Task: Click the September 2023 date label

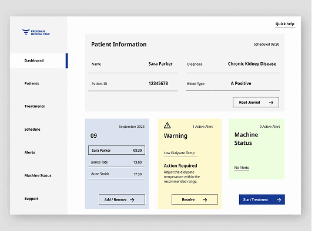Action: click(x=132, y=127)
